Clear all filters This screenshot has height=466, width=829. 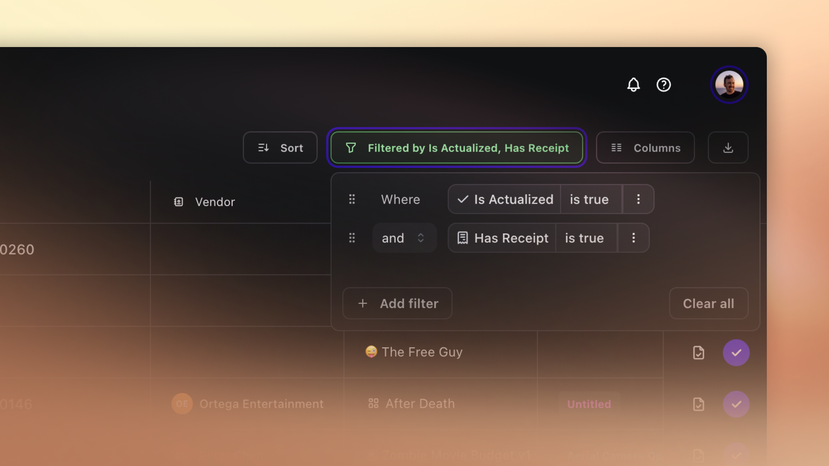pos(709,303)
